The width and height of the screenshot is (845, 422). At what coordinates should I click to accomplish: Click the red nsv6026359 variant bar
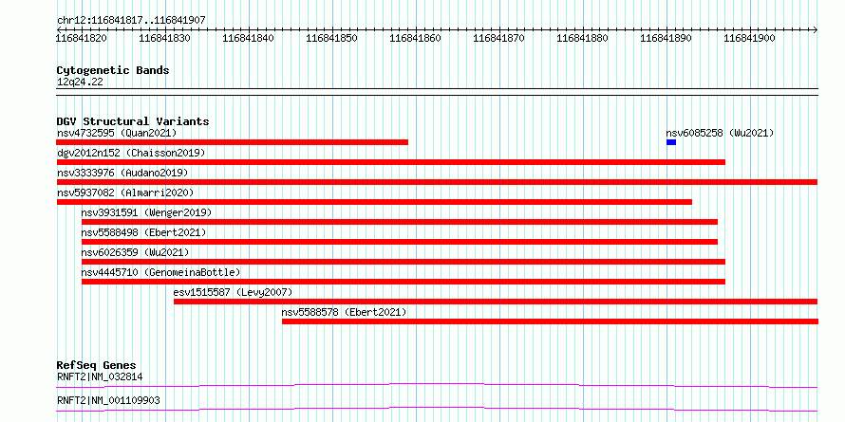(404, 262)
